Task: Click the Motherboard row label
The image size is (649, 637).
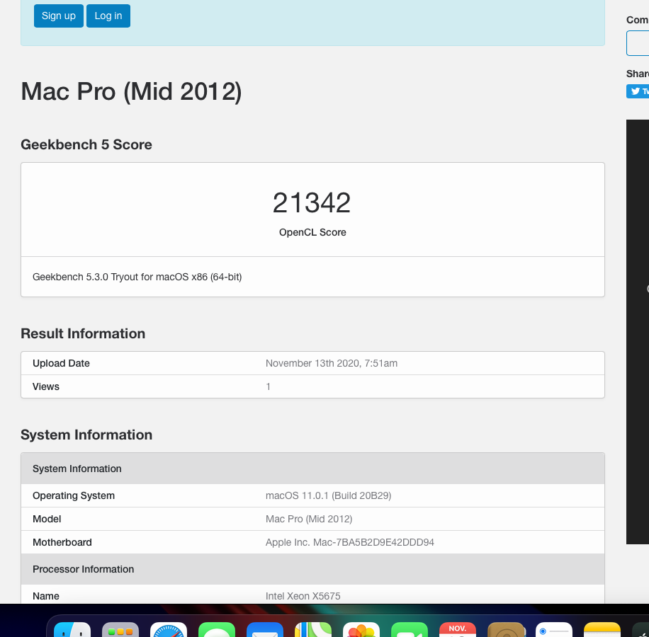Action: coord(62,542)
